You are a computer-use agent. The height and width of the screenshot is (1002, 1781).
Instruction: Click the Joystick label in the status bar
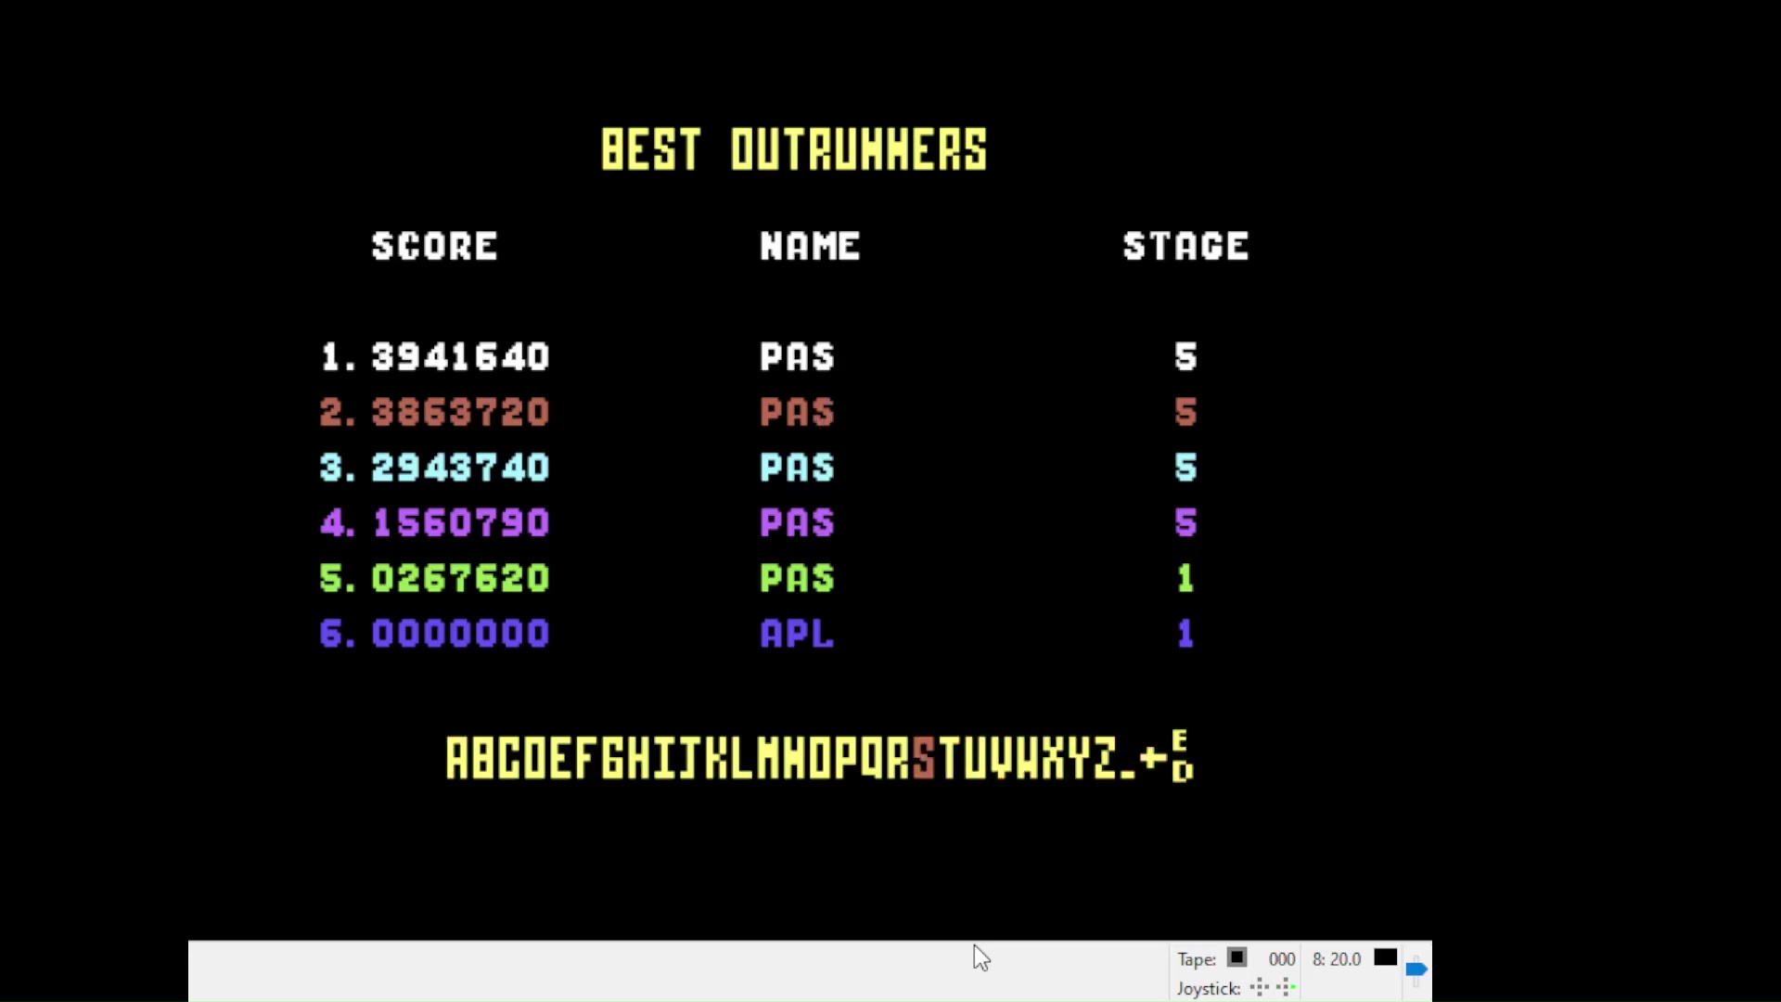click(1208, 989)
